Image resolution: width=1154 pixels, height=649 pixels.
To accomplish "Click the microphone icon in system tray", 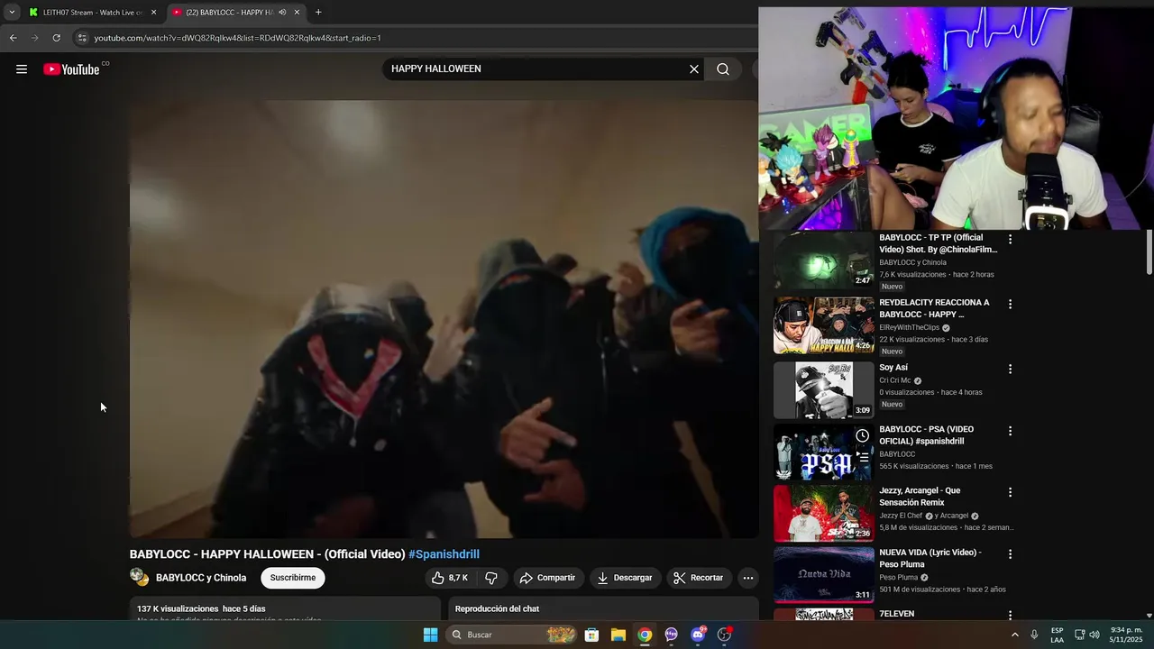I will (1034, 635).
